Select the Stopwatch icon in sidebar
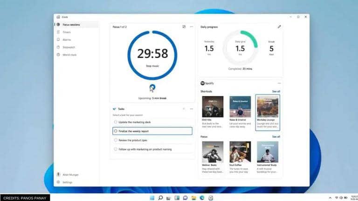The width and height of the screenshot is (358, 201). pos(58,47)
